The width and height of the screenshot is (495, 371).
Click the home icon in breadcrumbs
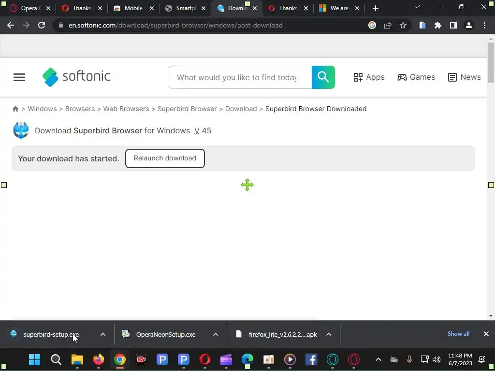click(15, 109)
